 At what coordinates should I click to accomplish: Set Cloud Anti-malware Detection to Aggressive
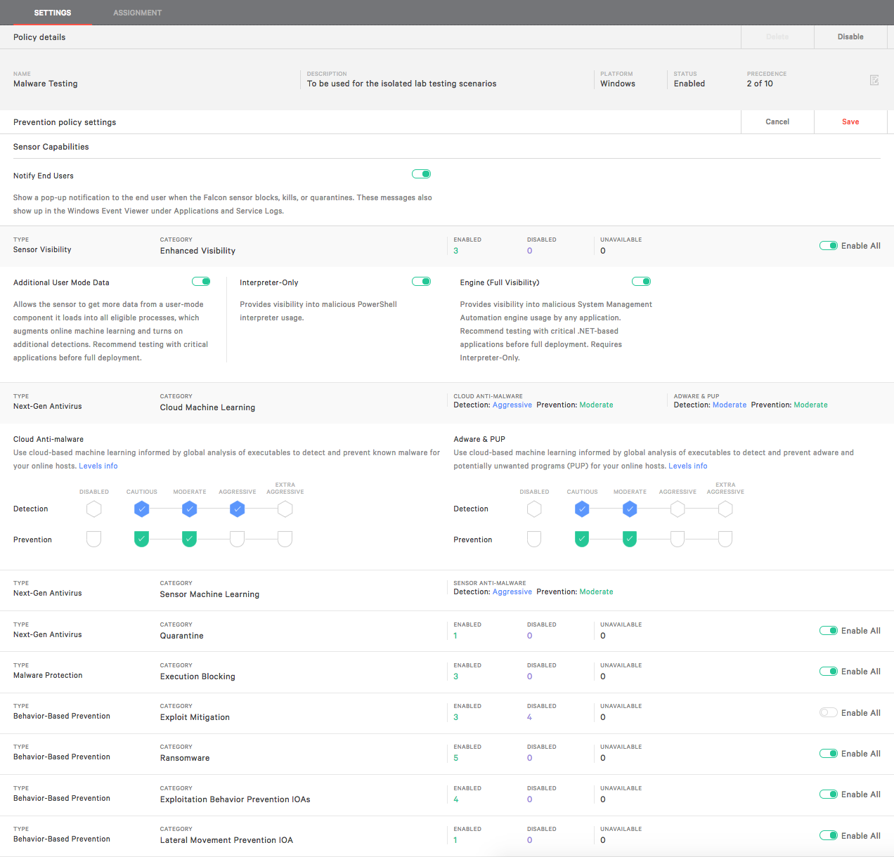(x=238, y=509)
